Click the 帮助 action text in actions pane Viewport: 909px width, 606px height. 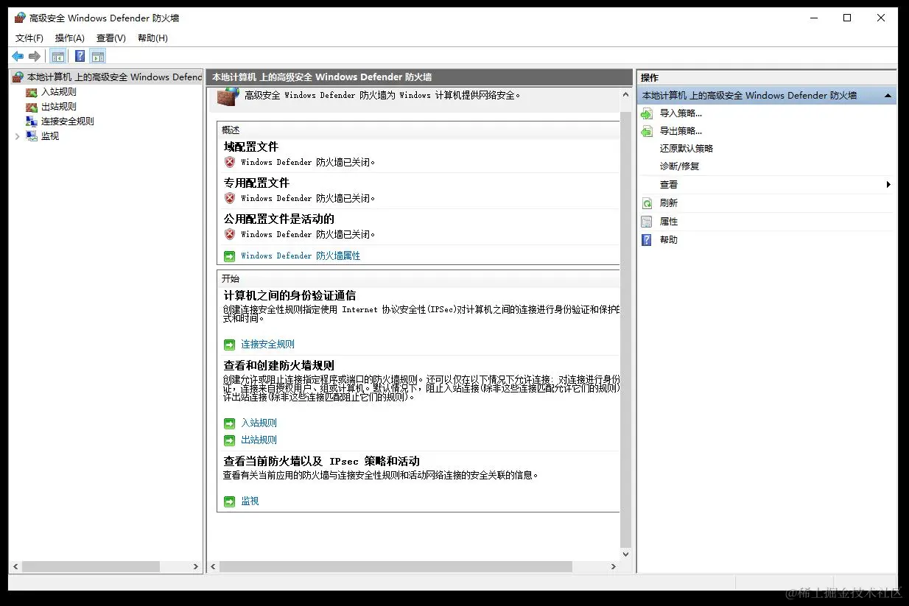(669, 240)
